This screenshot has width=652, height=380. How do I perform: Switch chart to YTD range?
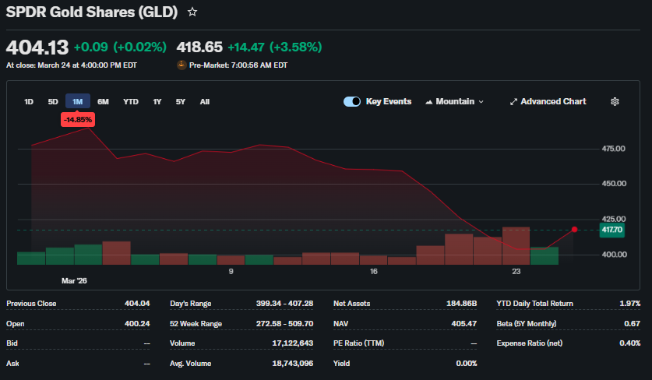pos(131,102)
